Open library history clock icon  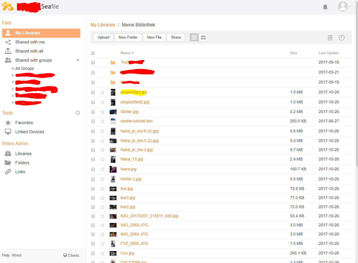(342, 37)
